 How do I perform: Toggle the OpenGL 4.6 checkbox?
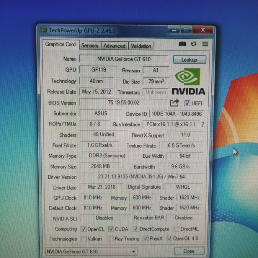tap(169, 238)
